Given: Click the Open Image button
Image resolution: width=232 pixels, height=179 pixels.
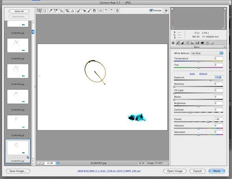Looking at the screenshot, I should (175, 171).
